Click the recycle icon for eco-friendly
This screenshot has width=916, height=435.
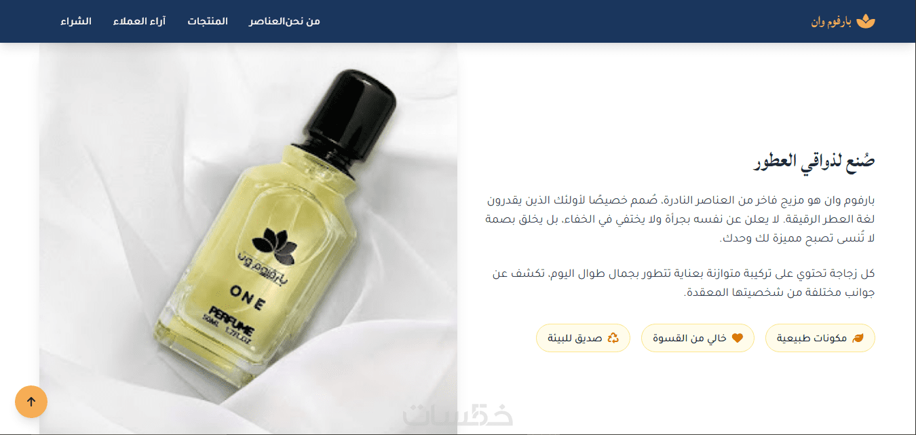613,338
